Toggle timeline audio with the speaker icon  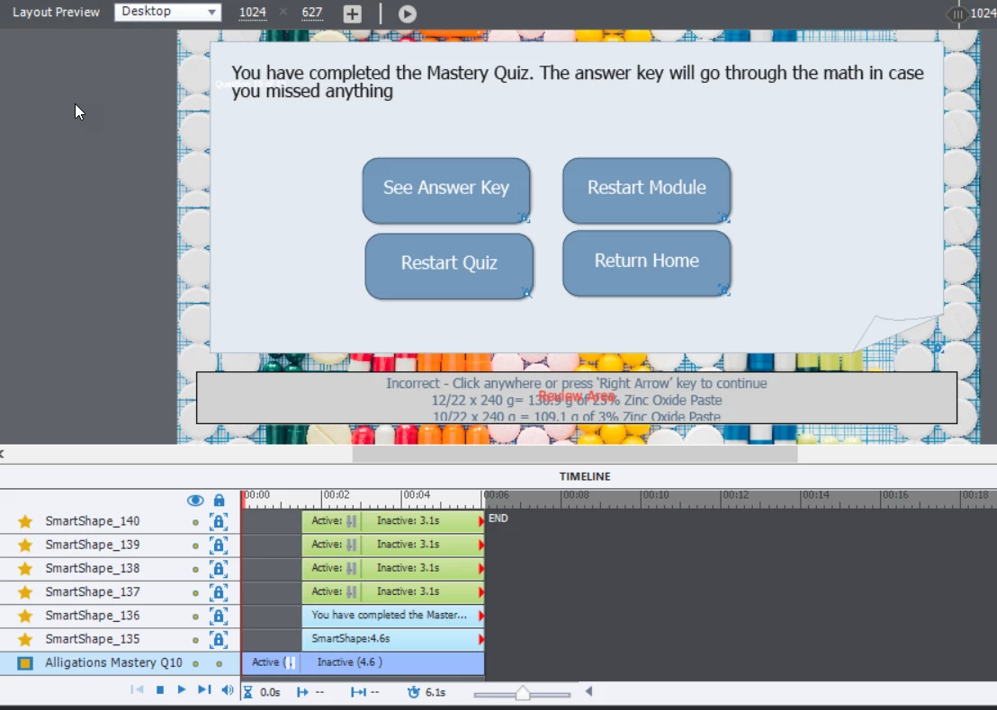point(227,689)
